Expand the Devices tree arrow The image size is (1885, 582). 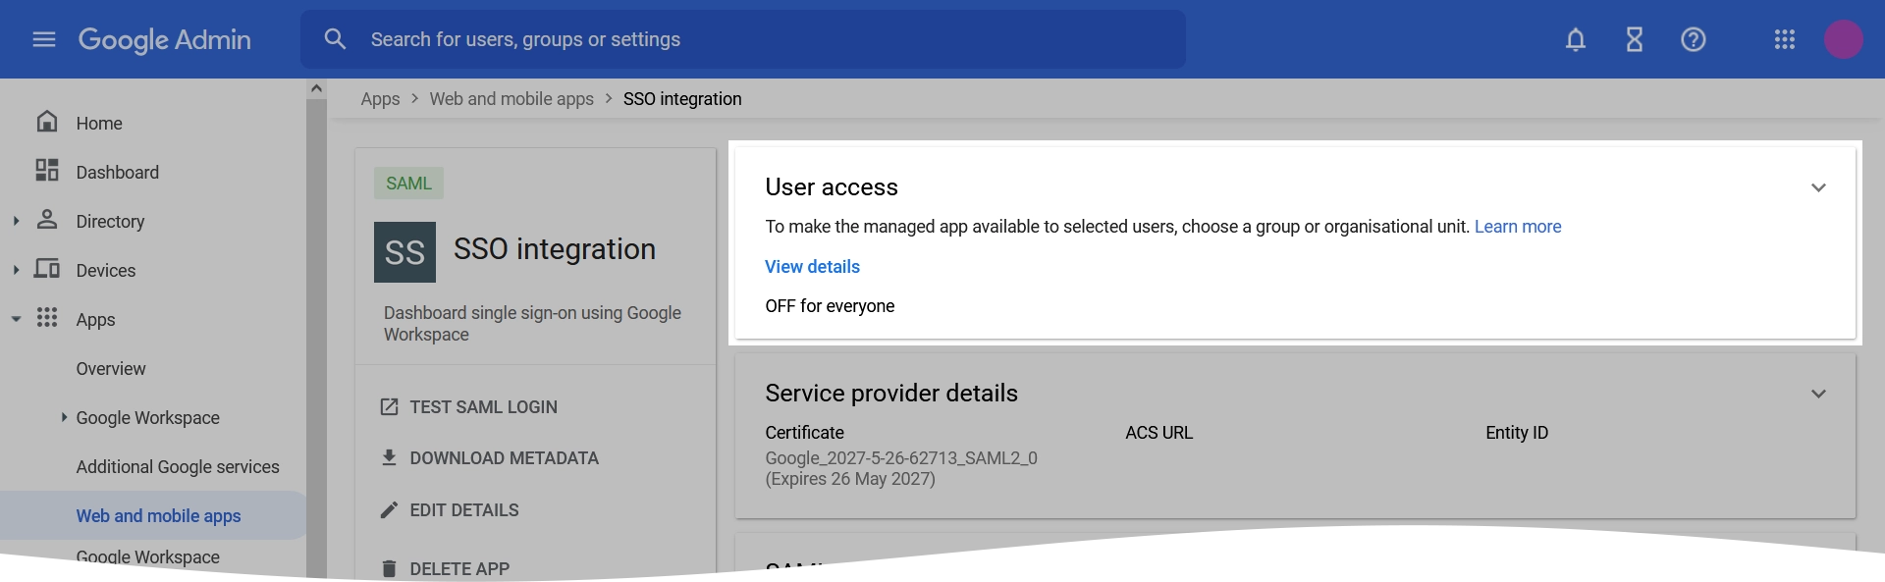coord(16,270)
